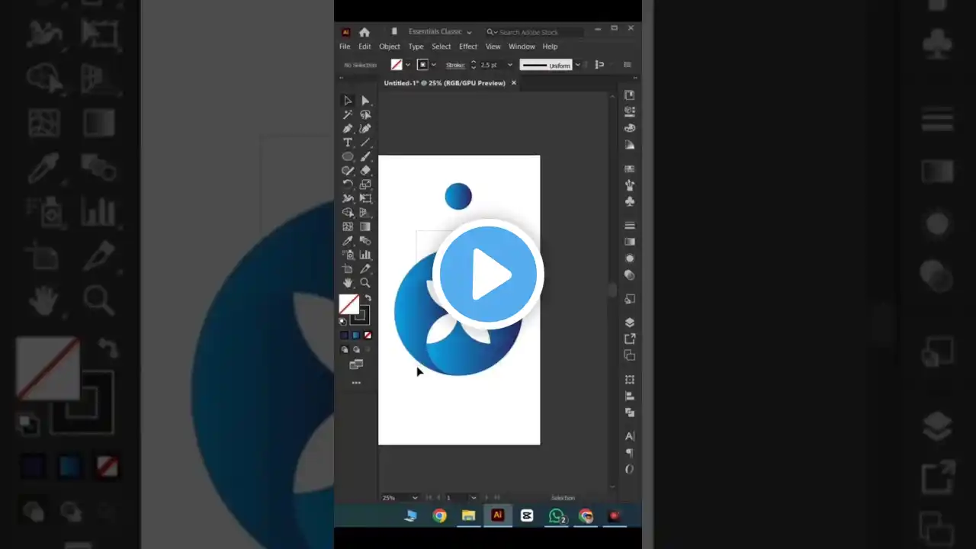Choose the Blend tool
This screenshot has height=549, width=976.
click(x=365, y=241)
